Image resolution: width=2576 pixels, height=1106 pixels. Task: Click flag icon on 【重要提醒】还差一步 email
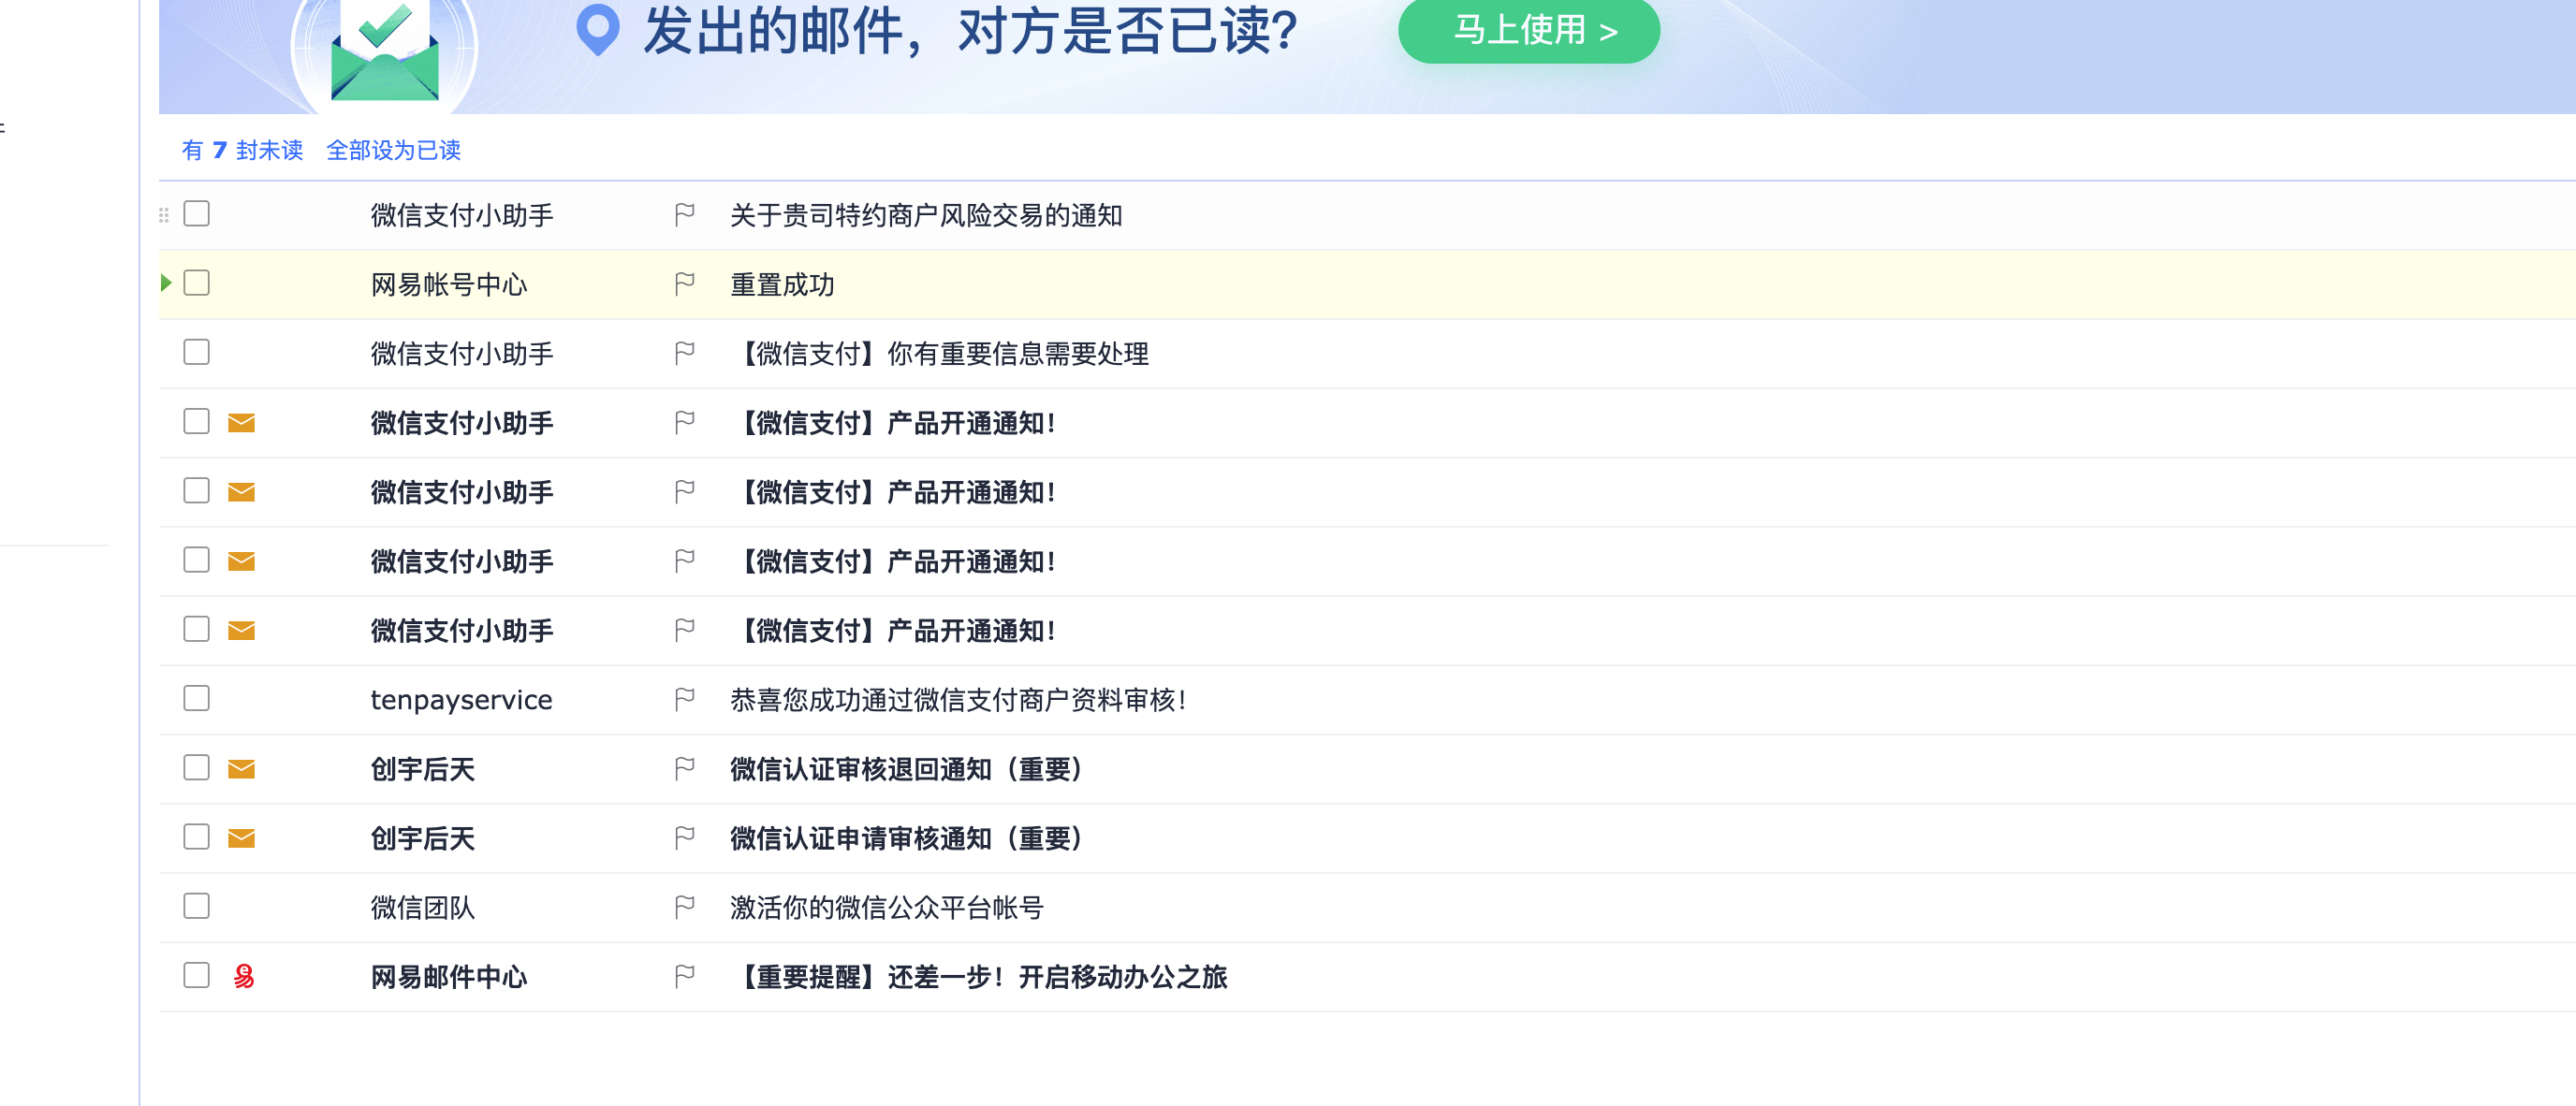tap(684, 976)
